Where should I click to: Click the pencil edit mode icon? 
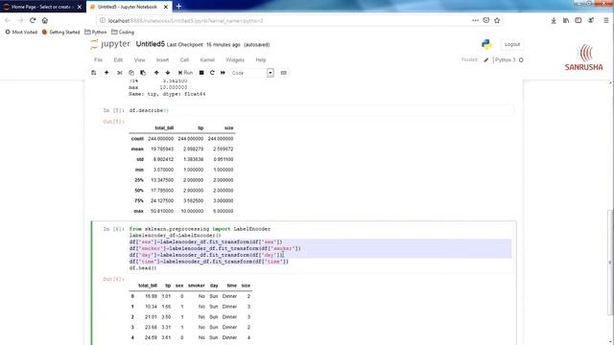tap(486, 59)
